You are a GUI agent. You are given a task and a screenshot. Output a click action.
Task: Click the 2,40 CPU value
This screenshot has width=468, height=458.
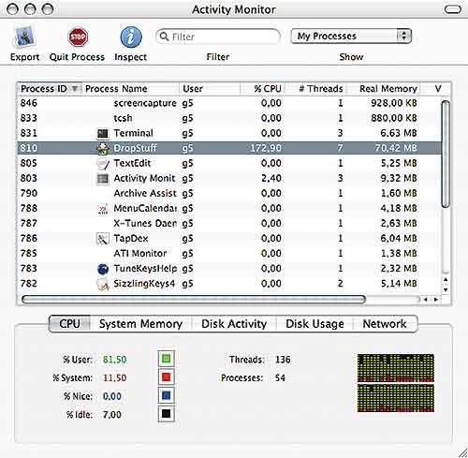tap(271, 178)
